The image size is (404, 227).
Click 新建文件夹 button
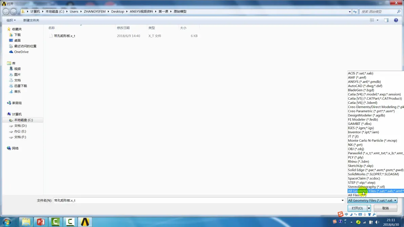click(x=31, y=20)
